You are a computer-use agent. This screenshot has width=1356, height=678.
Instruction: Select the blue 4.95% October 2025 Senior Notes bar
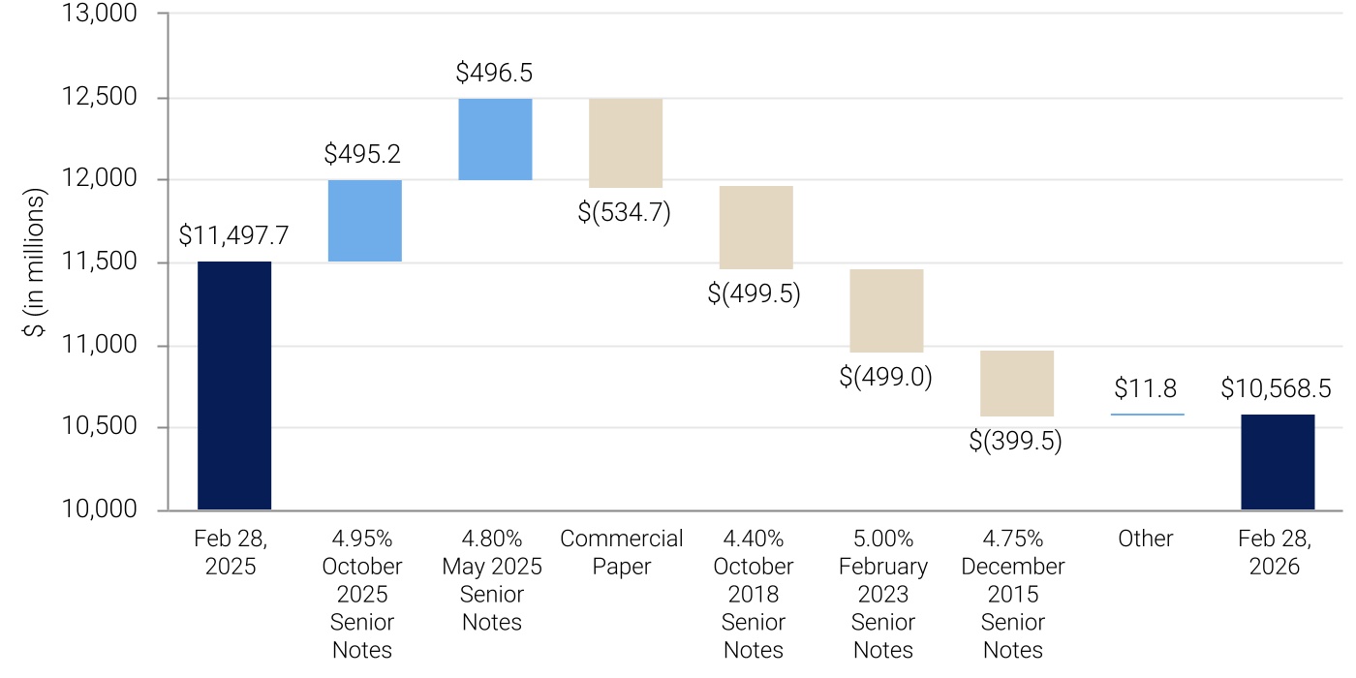point(365,221)
